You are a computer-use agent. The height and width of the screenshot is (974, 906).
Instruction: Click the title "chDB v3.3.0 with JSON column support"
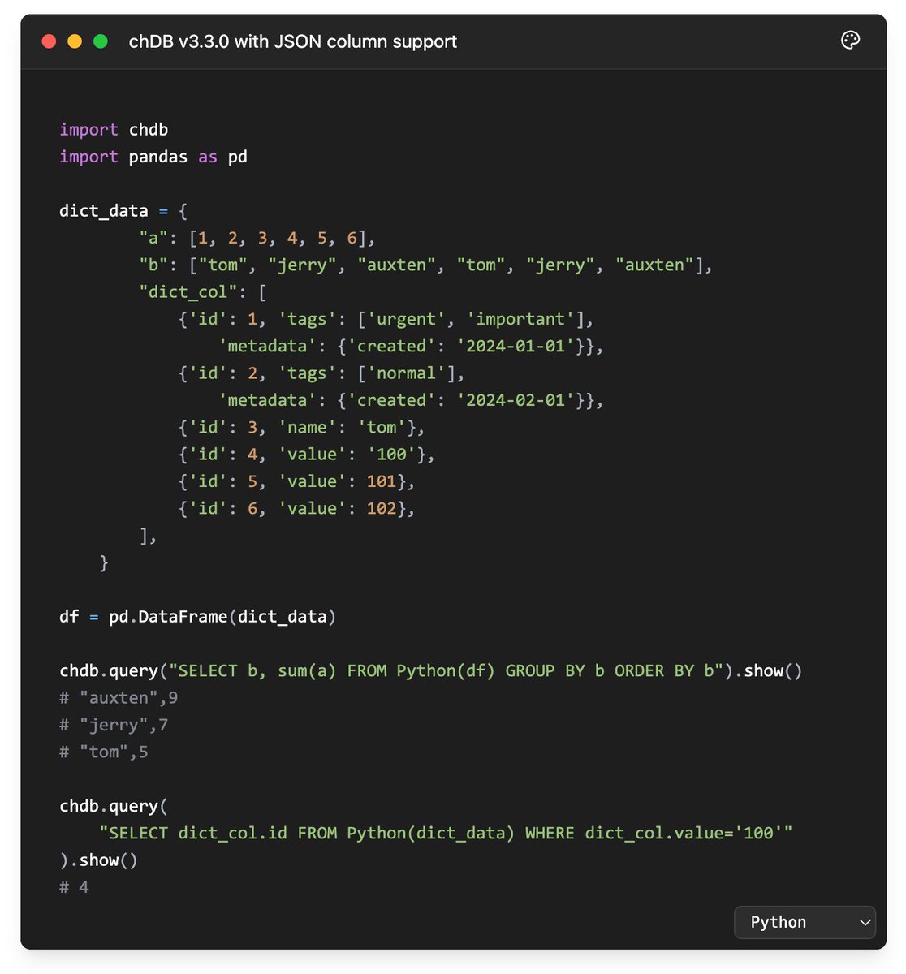[x=292, y=41]
